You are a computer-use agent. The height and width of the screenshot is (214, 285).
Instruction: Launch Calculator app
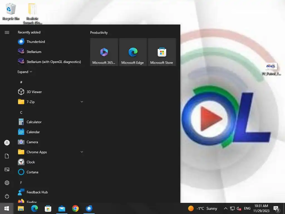coord(51,122)
